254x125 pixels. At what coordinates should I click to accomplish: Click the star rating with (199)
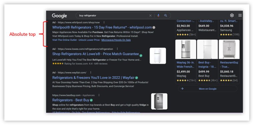(230, 34)
